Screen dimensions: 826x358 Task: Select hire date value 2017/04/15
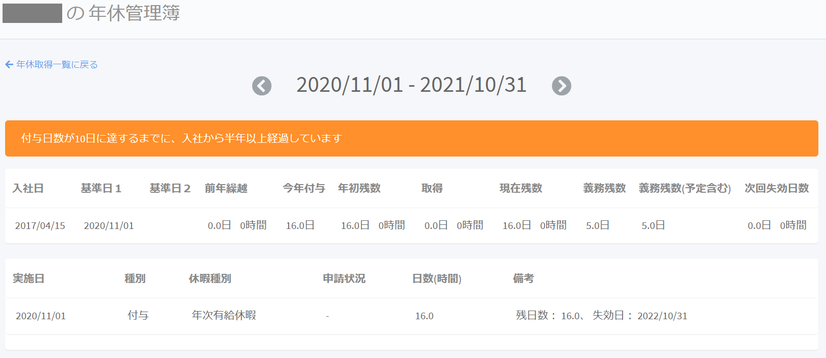pos(40,225)
